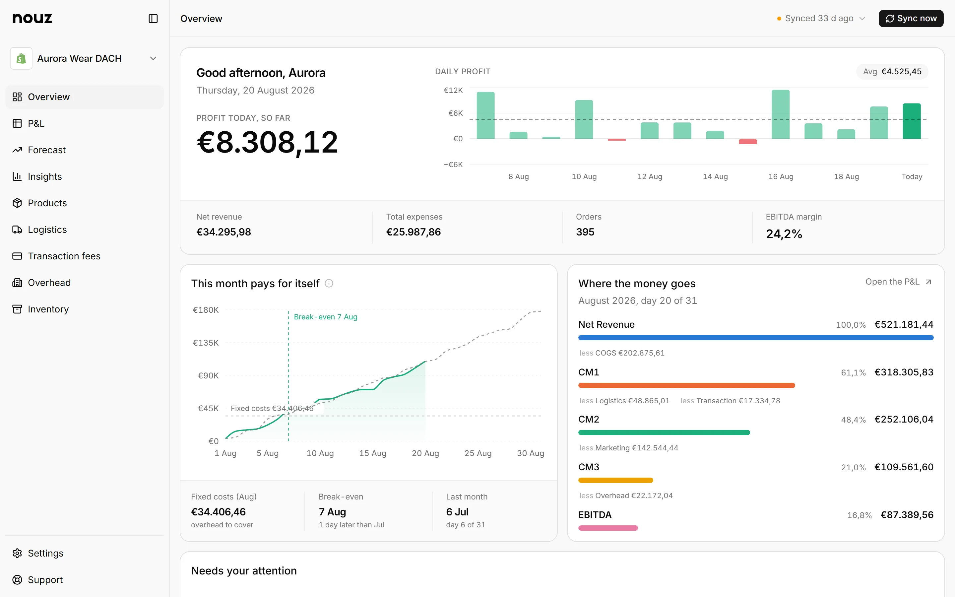Viewport: 955px width, 597px height.
Task: Go to the P&L page
Action: (85, 123)
